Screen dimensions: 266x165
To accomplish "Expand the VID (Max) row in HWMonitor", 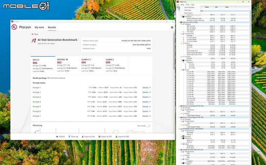I will (183, 32).
